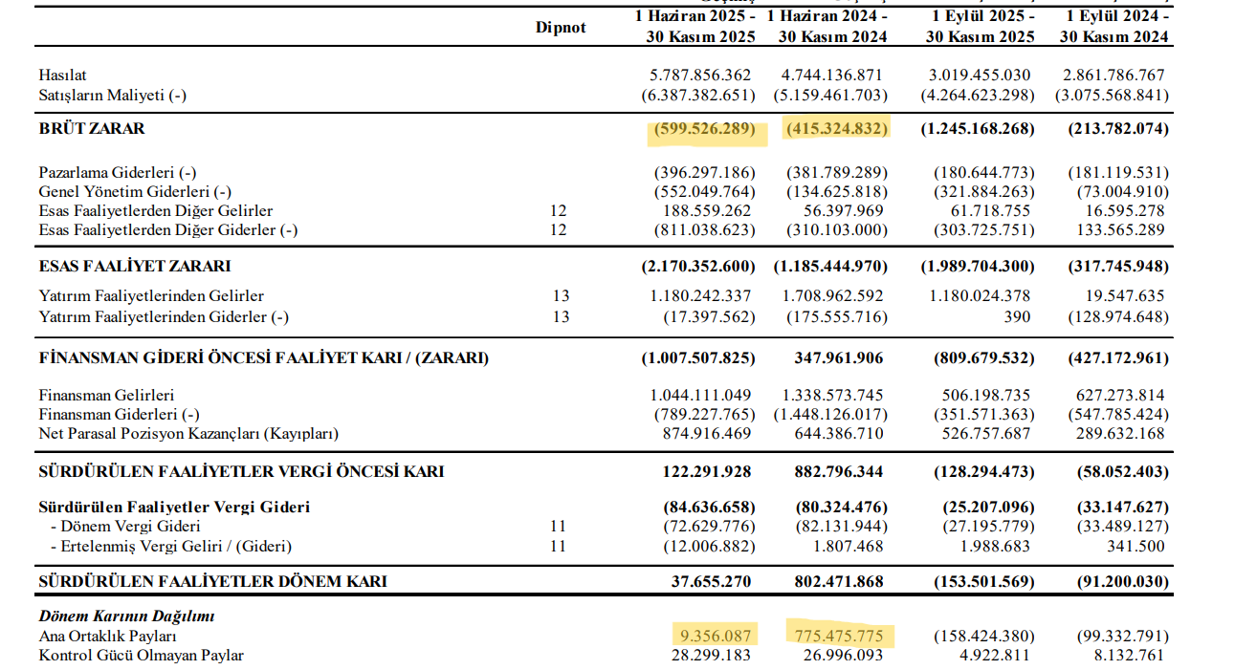This screenshot has width=1235, height=670.
Task: Click the Finansman Gelirleri row label
Action: 106,395
